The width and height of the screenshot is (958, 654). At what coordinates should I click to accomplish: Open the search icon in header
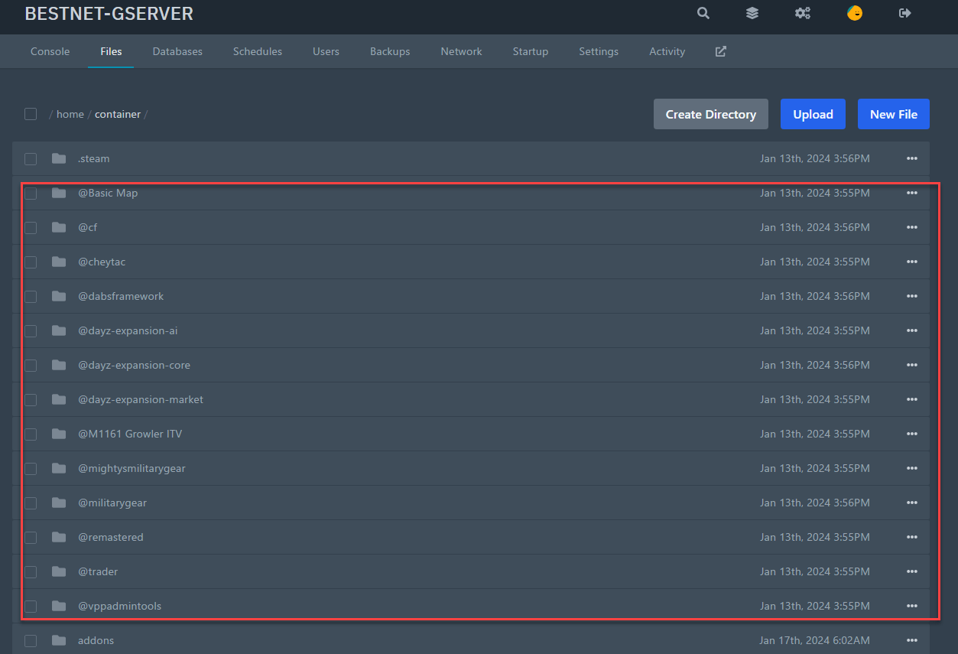[x=703, y=13]
